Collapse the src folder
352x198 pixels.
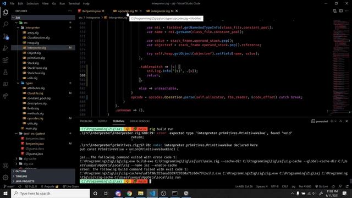pyautogui.click(x=43, y=23)
